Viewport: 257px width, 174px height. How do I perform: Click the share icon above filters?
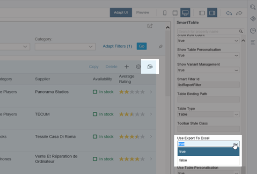pyautogui.click(x=150, y=26)
